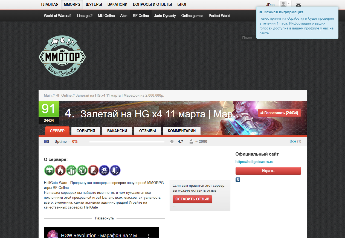
Task: Open the MMORPG menu section
Action: pos(72,4)
